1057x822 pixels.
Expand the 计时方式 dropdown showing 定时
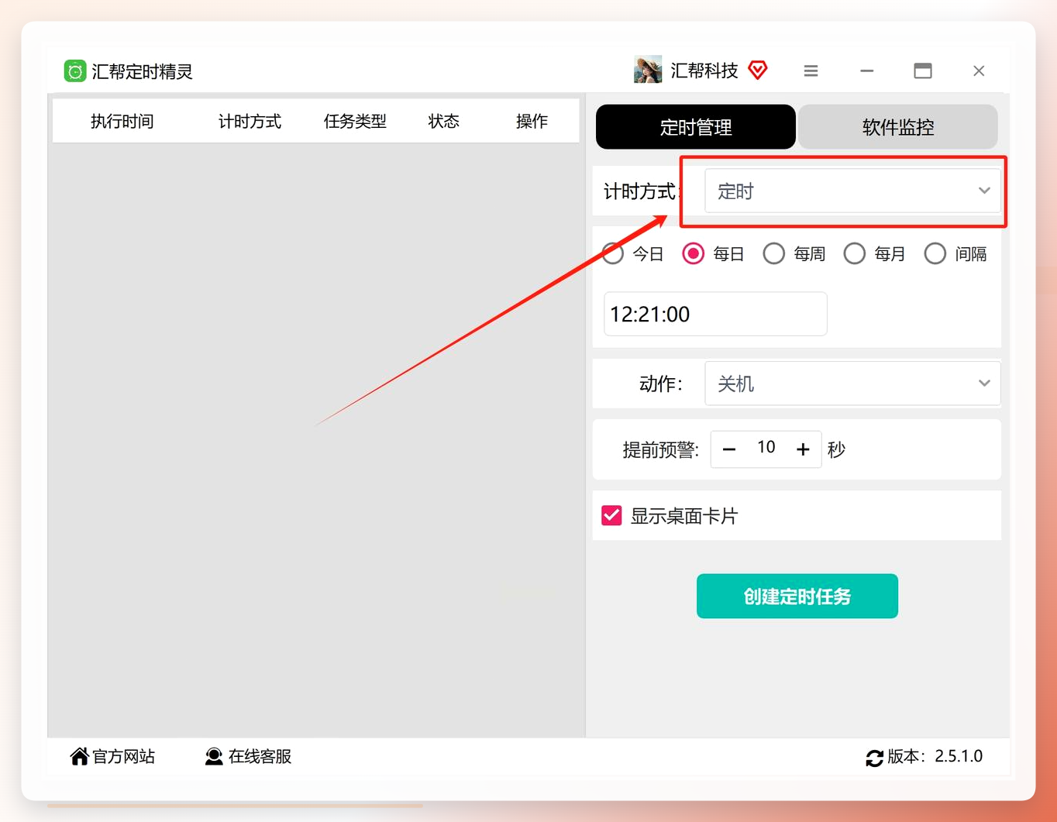click(852, 191)
